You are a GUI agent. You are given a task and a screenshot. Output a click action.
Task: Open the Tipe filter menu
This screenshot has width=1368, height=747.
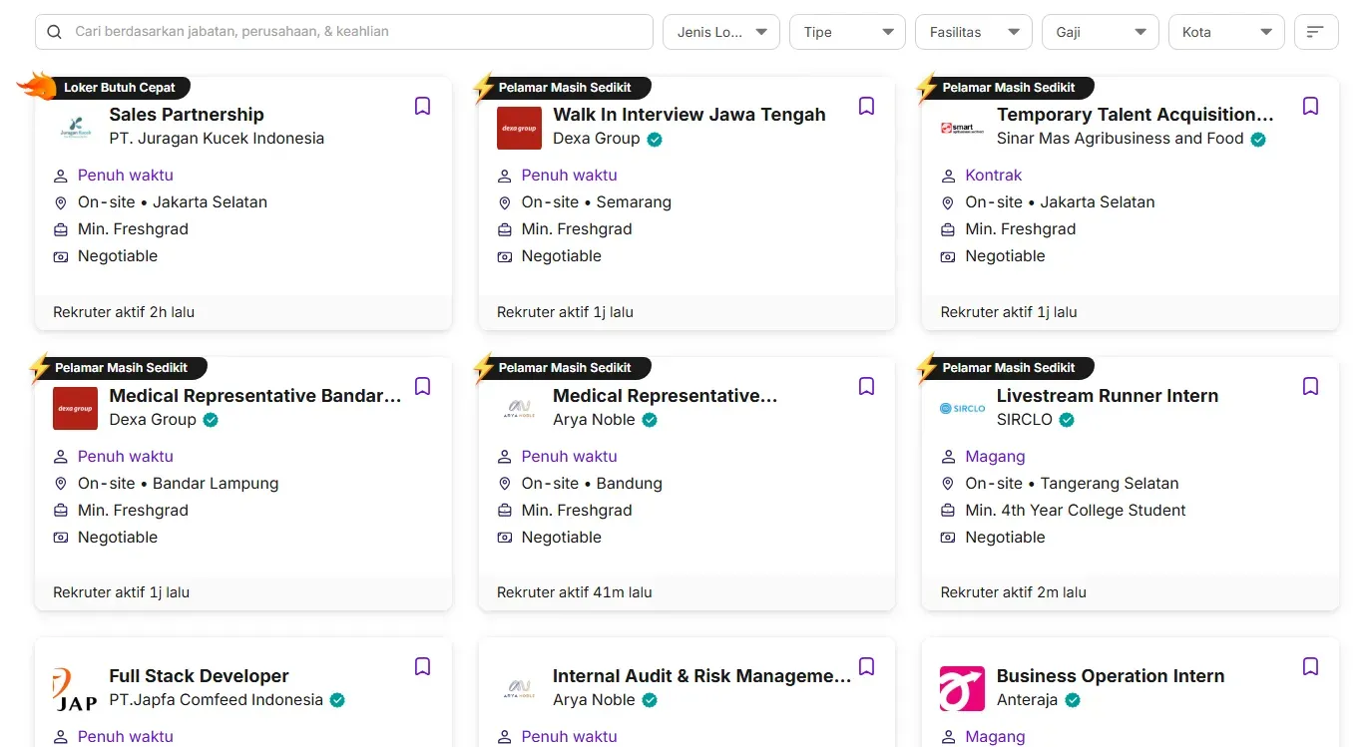[x=847, y=32]
